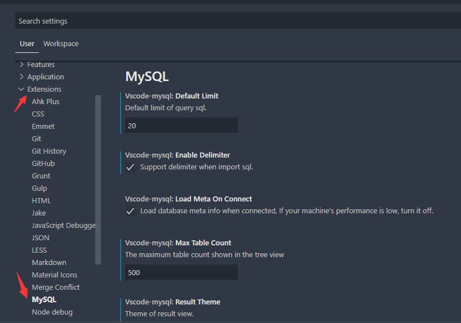Viewport: 461px width, 323px height.
Task: Click the Vscode-mysql Default Limit setting title
Action: (172, 96)
